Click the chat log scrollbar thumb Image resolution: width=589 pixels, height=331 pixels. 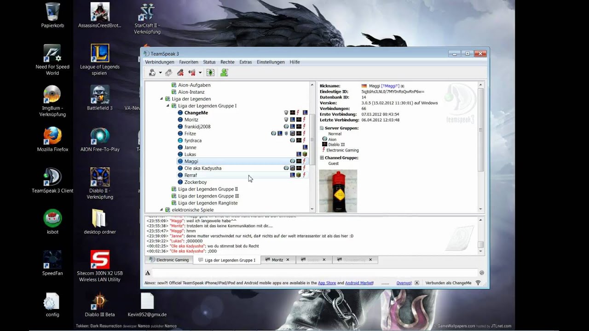pos(481,245)
